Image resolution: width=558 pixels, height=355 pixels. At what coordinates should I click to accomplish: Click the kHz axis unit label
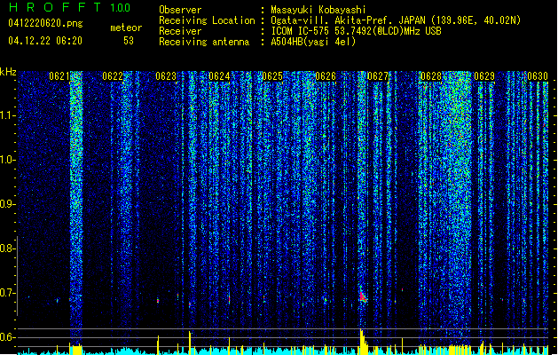tap(8, 72)
